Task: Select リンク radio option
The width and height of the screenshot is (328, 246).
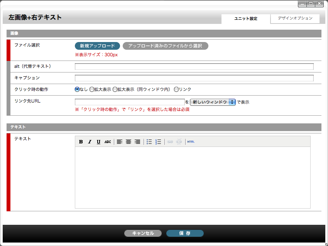Action: click(x=176, y=89)
